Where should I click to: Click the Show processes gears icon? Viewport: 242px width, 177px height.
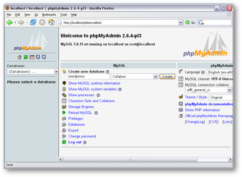(64, 95)
